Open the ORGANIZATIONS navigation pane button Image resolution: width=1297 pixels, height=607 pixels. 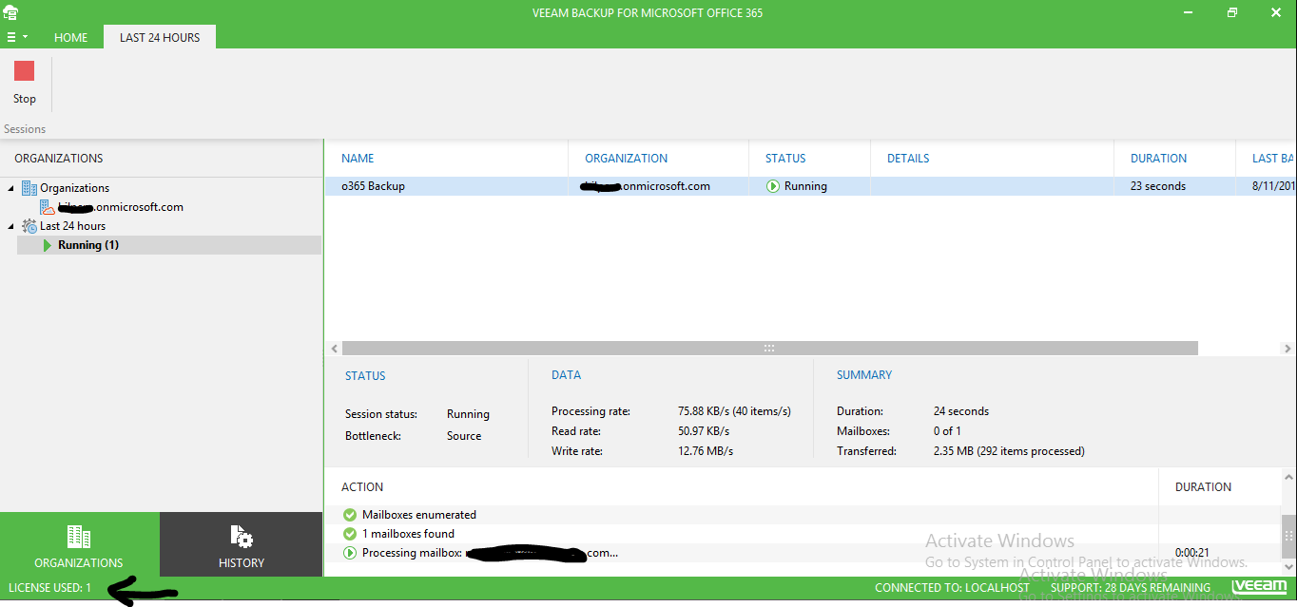(79, 545)
